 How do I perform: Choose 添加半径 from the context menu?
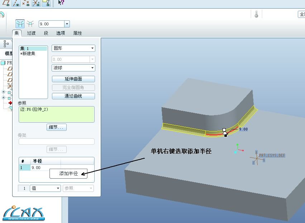[68, 173]
